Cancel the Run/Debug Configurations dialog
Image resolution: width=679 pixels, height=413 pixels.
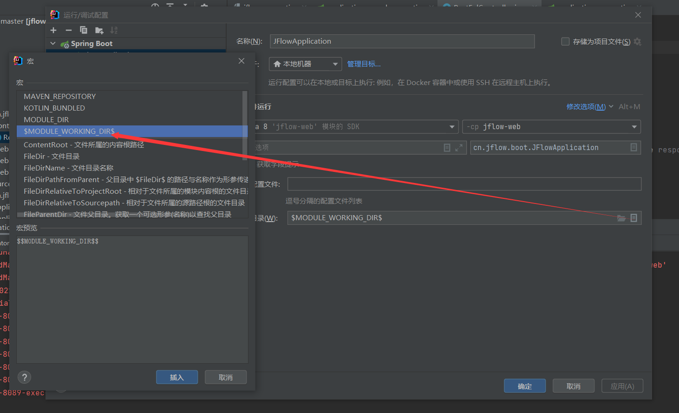pos(574,386)
